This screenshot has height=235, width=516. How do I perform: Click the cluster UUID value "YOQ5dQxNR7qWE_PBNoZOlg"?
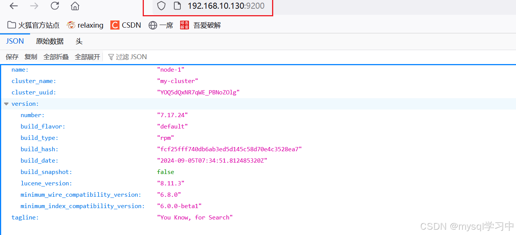(x=198, y=92)
